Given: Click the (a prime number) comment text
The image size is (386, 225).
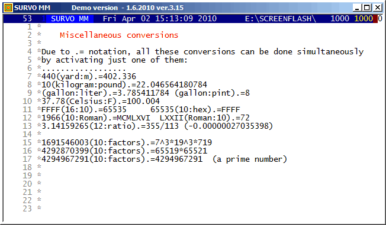Looking at the screenshot, I should (250, 159).
